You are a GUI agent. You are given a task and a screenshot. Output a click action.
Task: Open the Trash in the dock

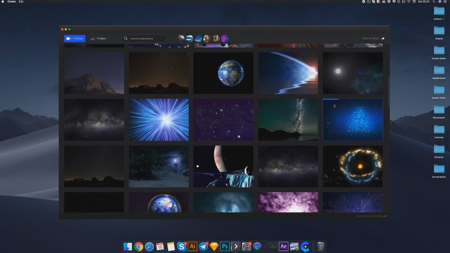coord(320,246)
